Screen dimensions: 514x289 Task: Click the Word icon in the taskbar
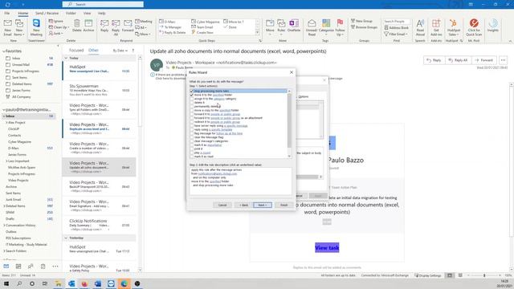pyautogui.click(x=98, y=283)
